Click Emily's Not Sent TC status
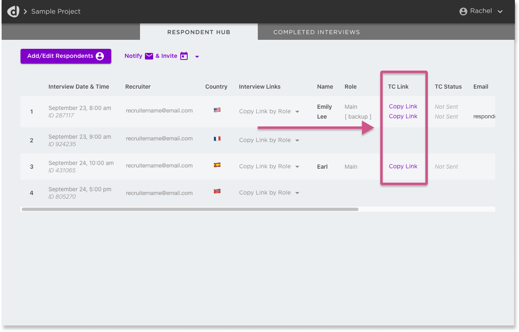This screenshot has height=332, width=519. tap(446, 107)
